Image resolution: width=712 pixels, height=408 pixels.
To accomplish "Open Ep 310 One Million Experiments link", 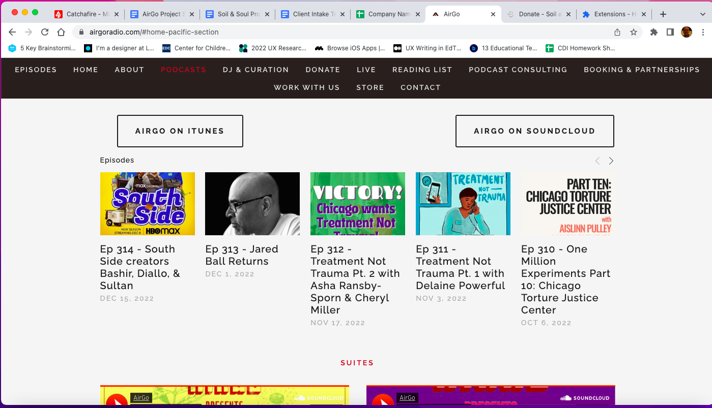I will [x=566, y=279].
